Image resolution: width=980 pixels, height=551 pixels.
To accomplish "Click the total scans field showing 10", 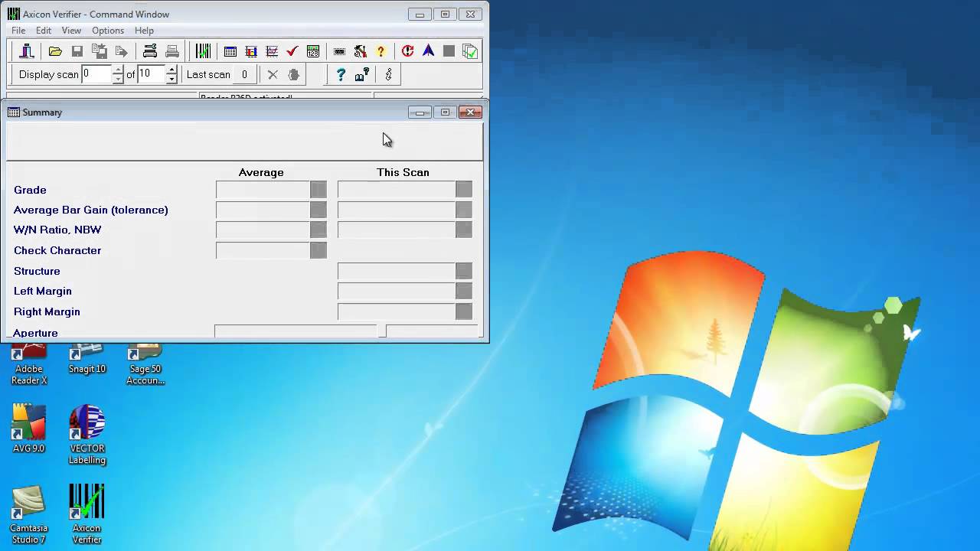I will [x=151, y=74].
